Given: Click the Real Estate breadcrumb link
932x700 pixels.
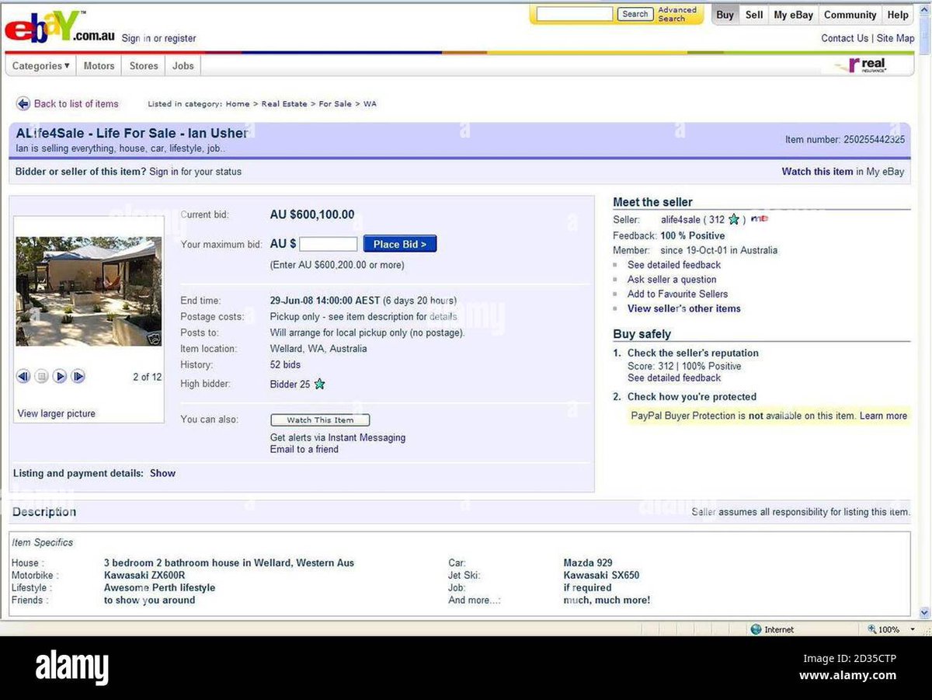Looking at the screenshot, I should click(x=284, y=104).
